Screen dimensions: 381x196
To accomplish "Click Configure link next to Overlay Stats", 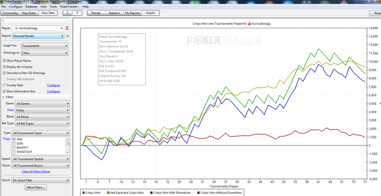I will pyautogui.click(x=53, y=85).
